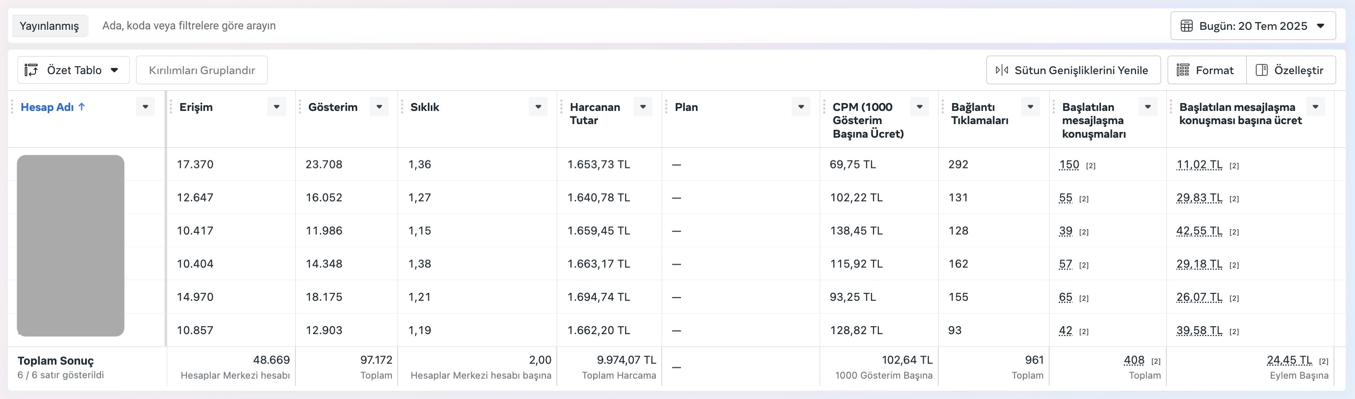The width and height of the screenshot is (1355, 399).
Task: Click drag handle of CPM column
Action: [824, 107]
